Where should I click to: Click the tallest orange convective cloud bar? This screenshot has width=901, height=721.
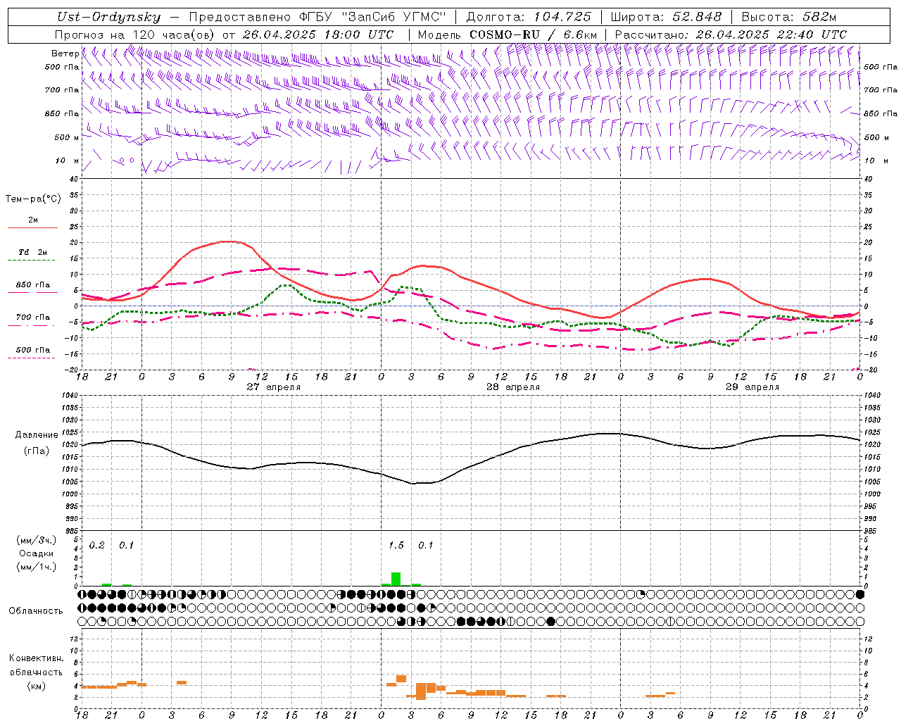(421, 691)
